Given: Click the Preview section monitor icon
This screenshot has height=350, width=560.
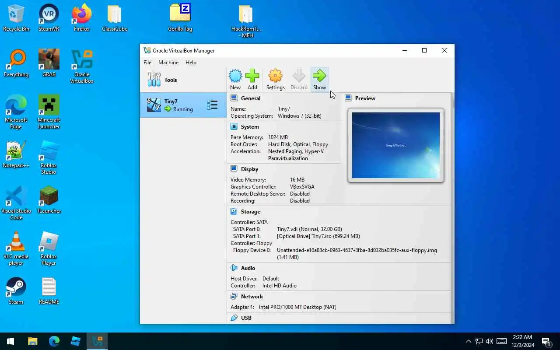Looking at the screenshot, I should [348, 98].
